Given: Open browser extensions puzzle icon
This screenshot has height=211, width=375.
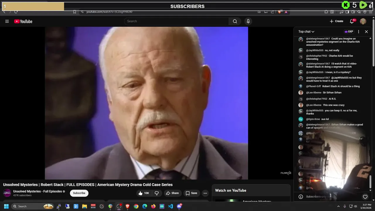Looking at the screenshot, I should 326,12.
